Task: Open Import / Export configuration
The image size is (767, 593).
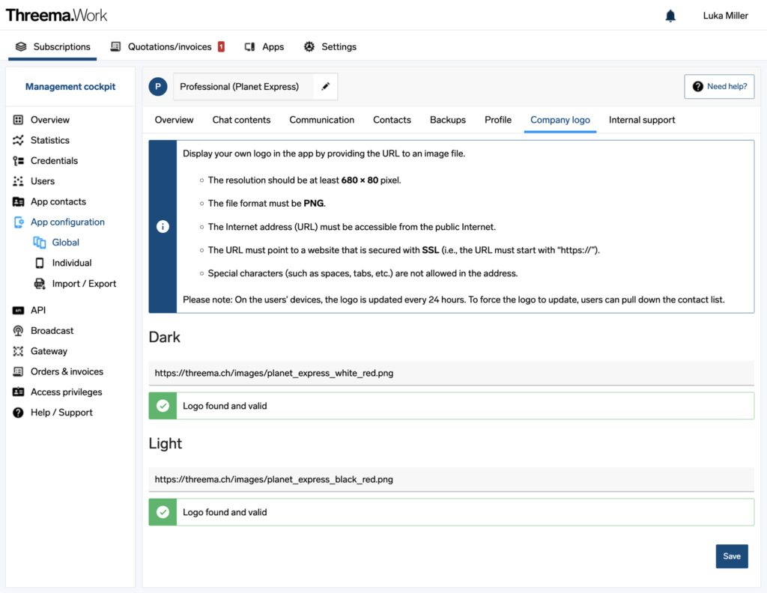Action: pos(84,284)
